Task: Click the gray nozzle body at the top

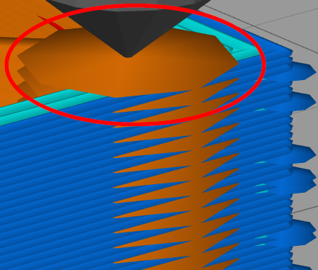Action: (x=129, y=5)
